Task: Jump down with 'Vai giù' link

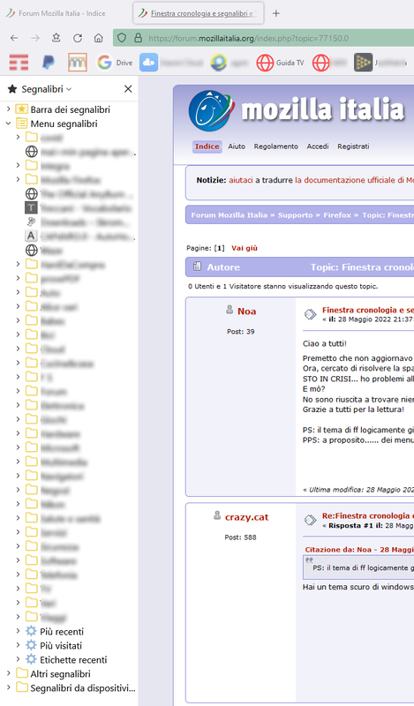Action: (x=245, y=248)
